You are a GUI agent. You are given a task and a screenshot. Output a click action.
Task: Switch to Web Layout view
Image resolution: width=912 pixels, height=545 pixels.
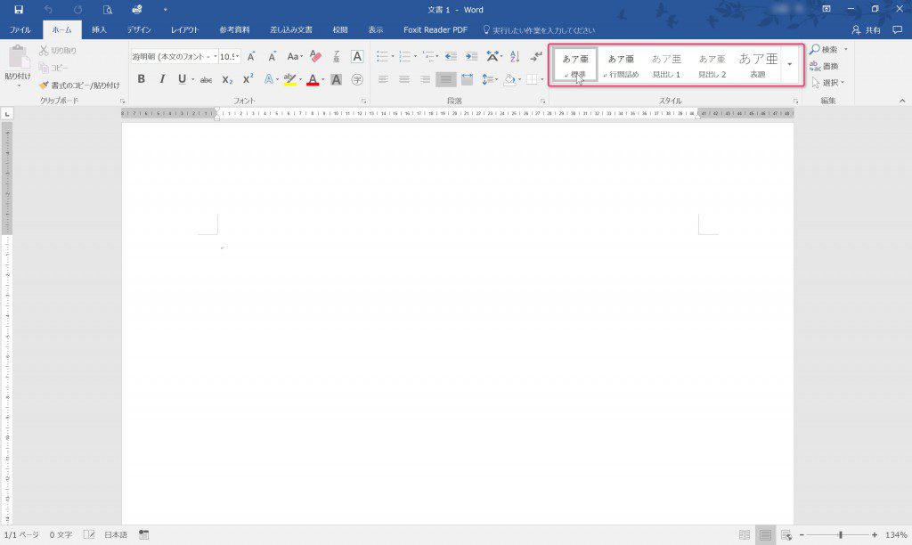[786, 534]
